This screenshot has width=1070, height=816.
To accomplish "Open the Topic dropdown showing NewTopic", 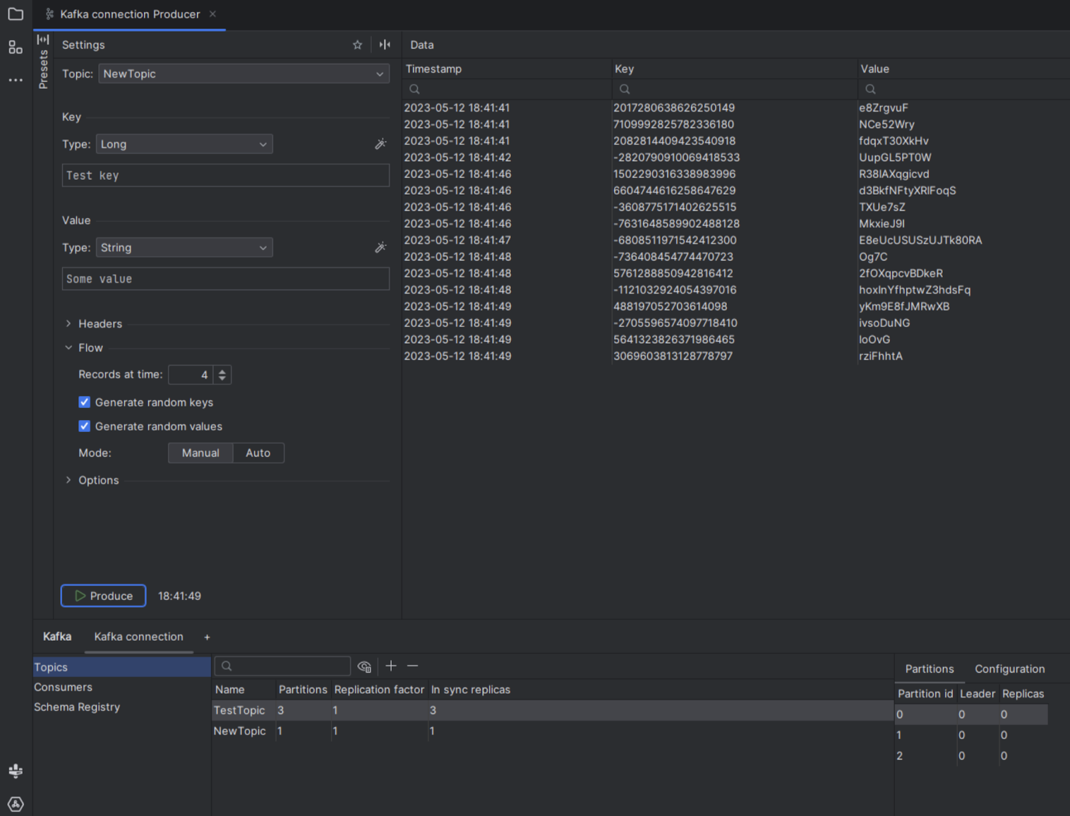I will point(244,74).
